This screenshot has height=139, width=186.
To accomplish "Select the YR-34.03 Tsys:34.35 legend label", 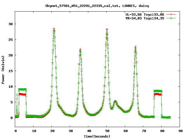I will click(145, 18).
